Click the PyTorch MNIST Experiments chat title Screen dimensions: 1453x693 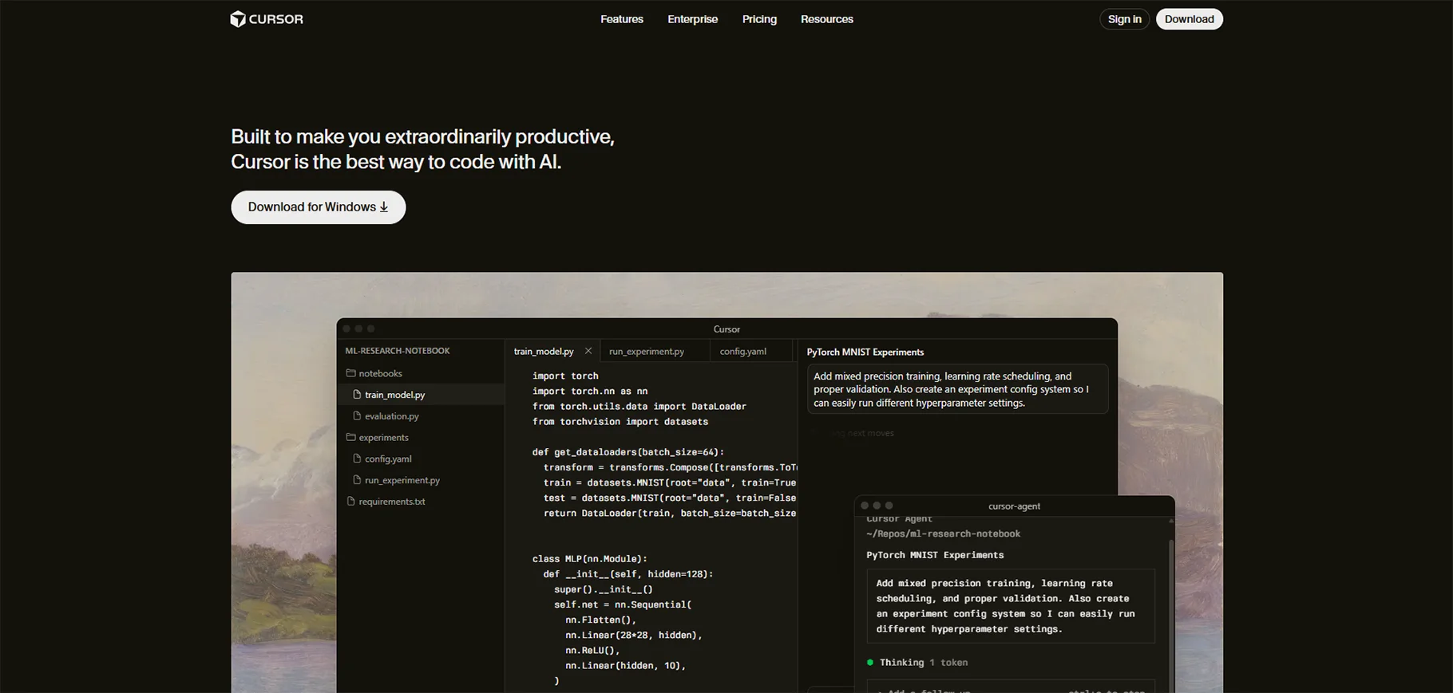[x=865, y=352]
